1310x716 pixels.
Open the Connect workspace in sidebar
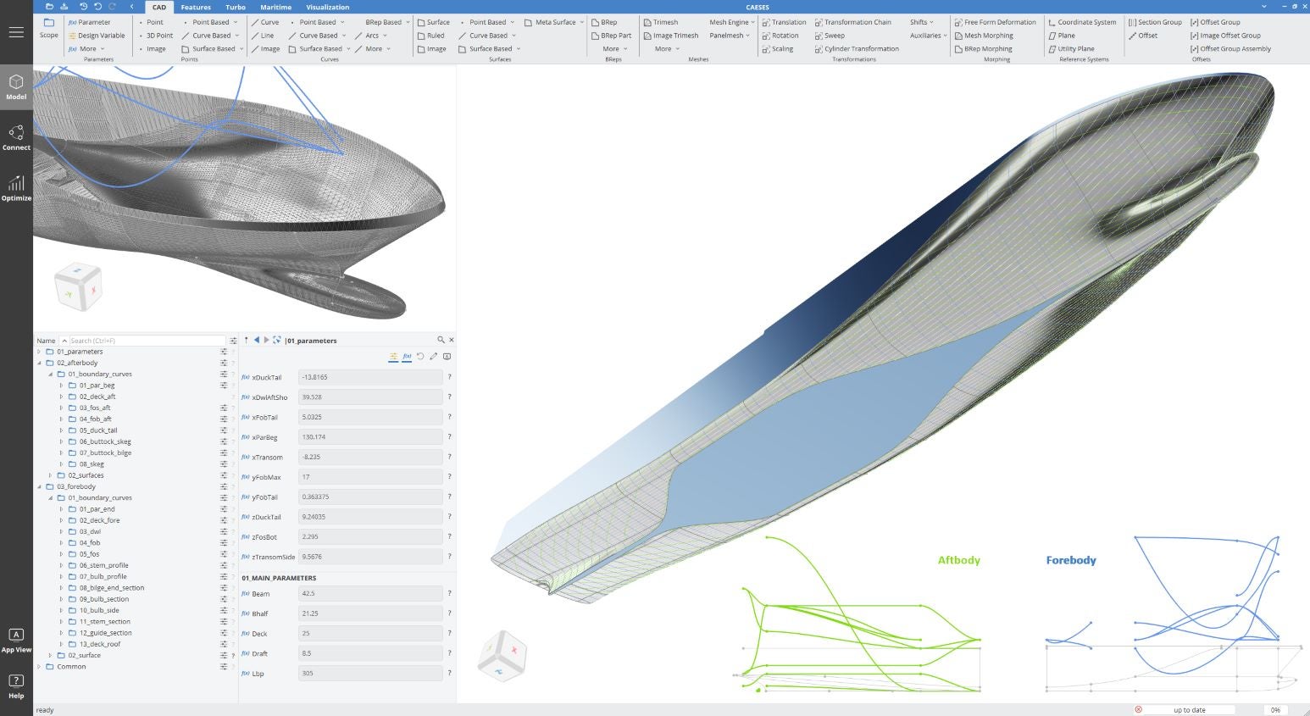coord(16,136)
